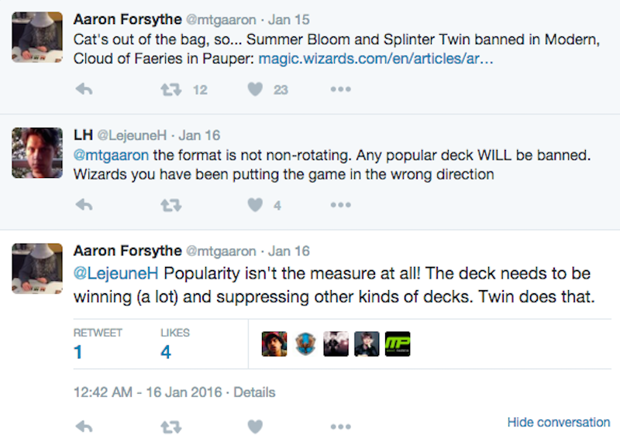
Task: Click Hide conversation
Action: tap(558, 422)
